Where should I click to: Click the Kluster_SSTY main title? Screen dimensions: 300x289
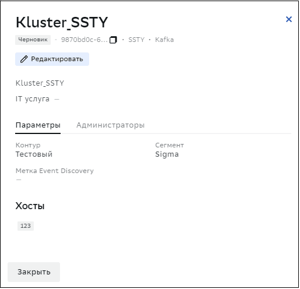pos(62,23)
